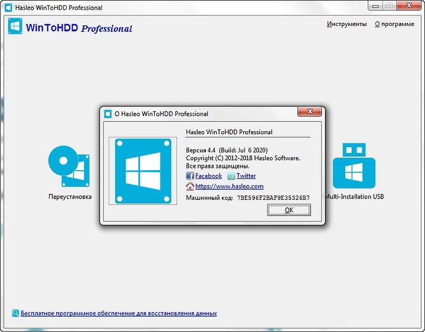Close the About Hasleo WinToHDD dialog
The image size is (425, 332).
(x=309, y=111)
